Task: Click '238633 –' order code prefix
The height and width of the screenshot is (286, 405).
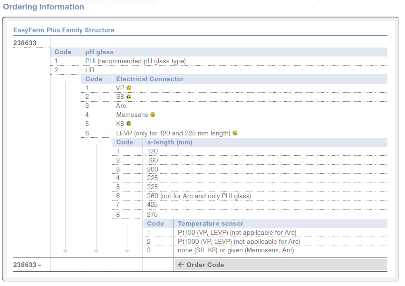Action: [28, 265]
